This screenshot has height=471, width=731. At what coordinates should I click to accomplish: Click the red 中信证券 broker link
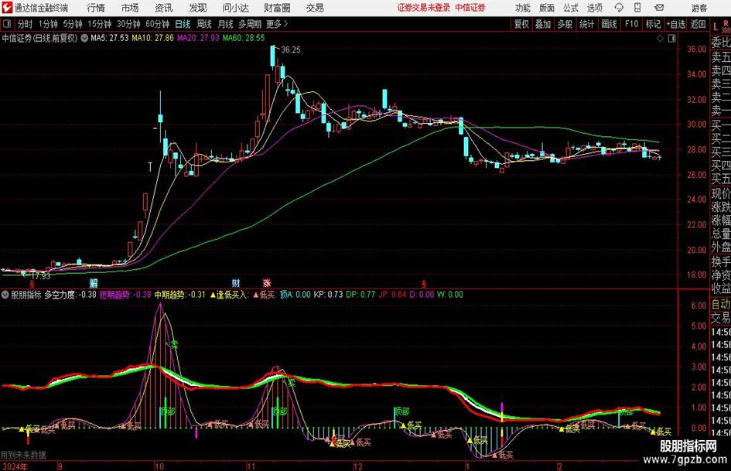pos(470,8)
